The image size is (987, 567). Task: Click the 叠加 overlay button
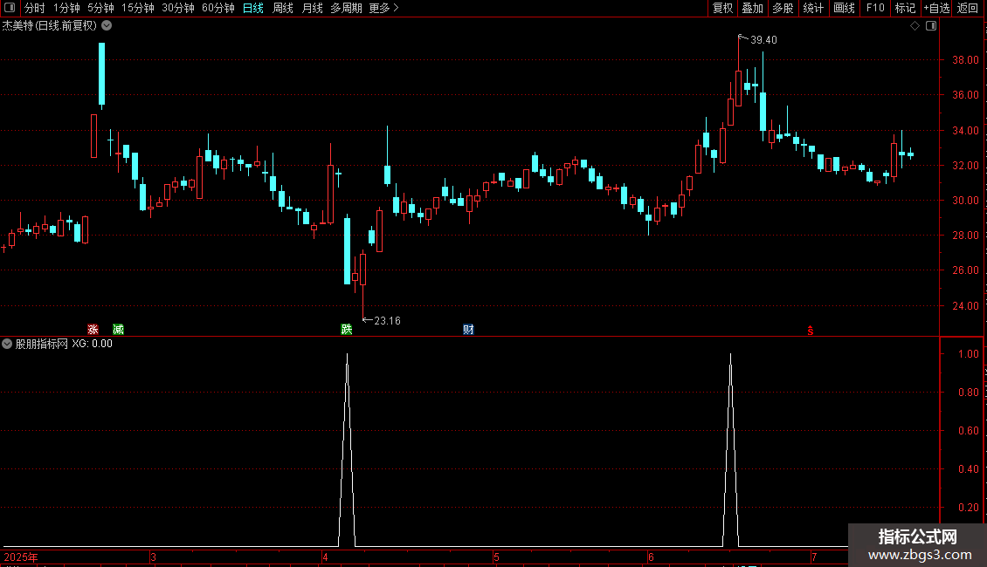click(x=753, y=8)
